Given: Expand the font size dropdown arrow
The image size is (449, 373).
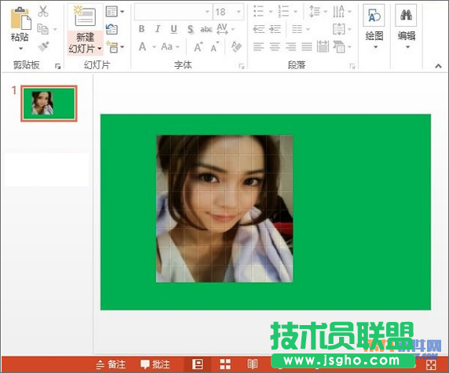Looking at the screenshot, I should coord(239,12).
